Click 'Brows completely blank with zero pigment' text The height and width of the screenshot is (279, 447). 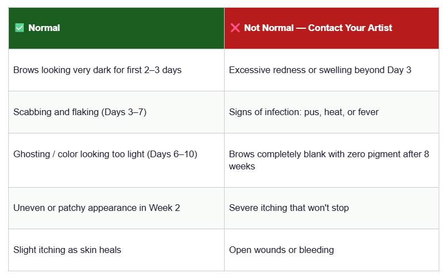(x=329, y=154)
